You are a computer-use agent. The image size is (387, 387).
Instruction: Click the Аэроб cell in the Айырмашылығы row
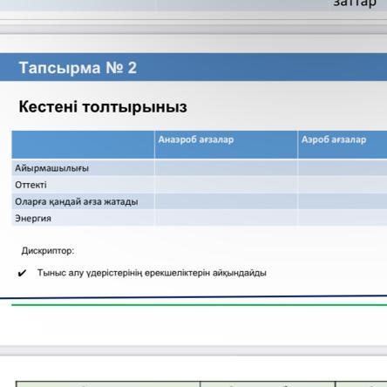click(x=343, y=168)
